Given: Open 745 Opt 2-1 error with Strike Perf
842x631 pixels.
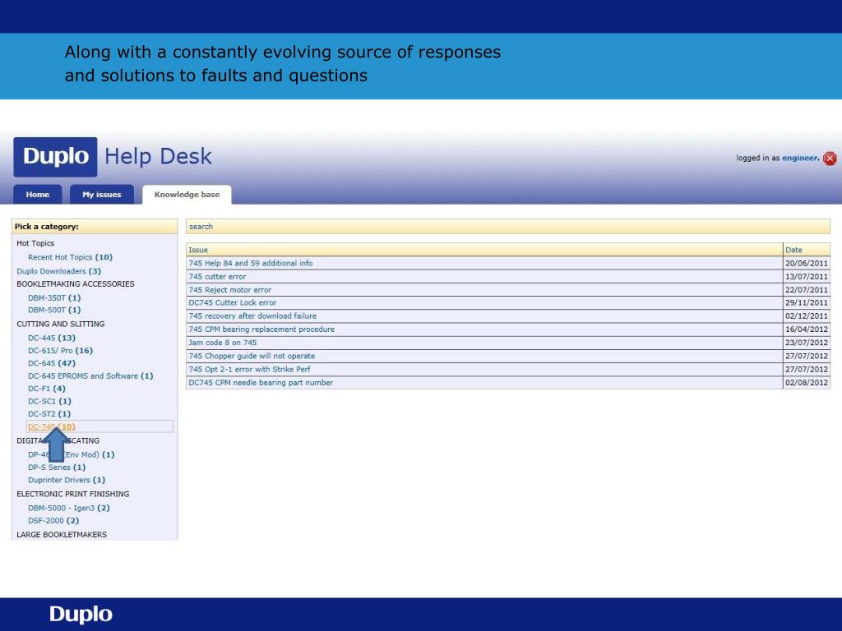Looking at the screenshot, I should click(249, 369).
